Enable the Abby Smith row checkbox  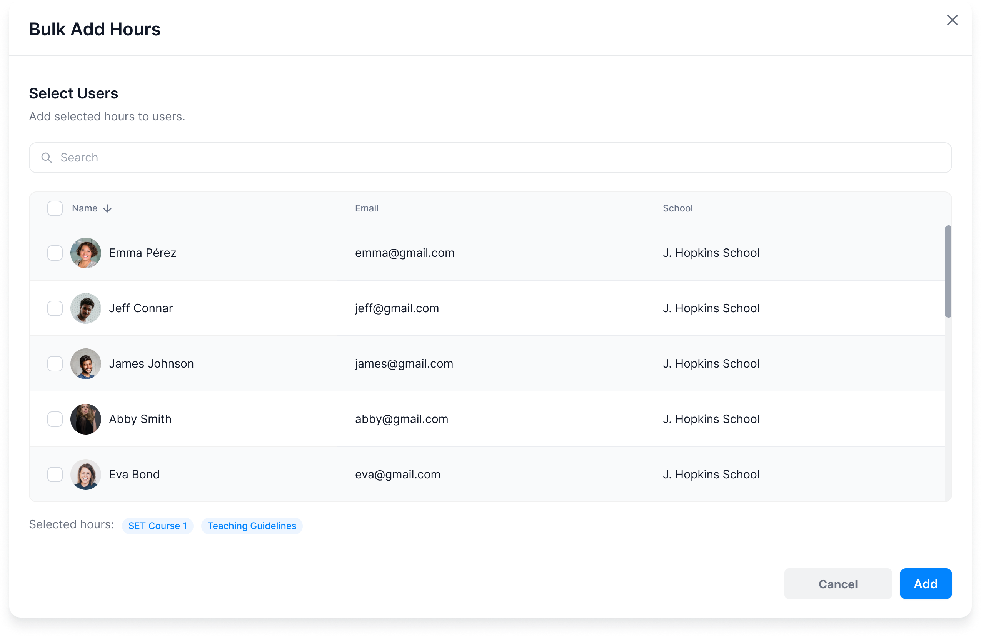55,420
